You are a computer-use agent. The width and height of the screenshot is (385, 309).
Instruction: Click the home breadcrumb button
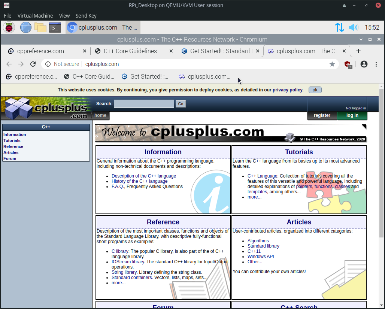[100, 115]
